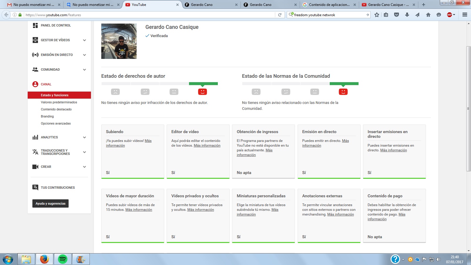Switch to the first Gmail tab
This screenshot has width=471, height=265.
(x=34, y=5)
